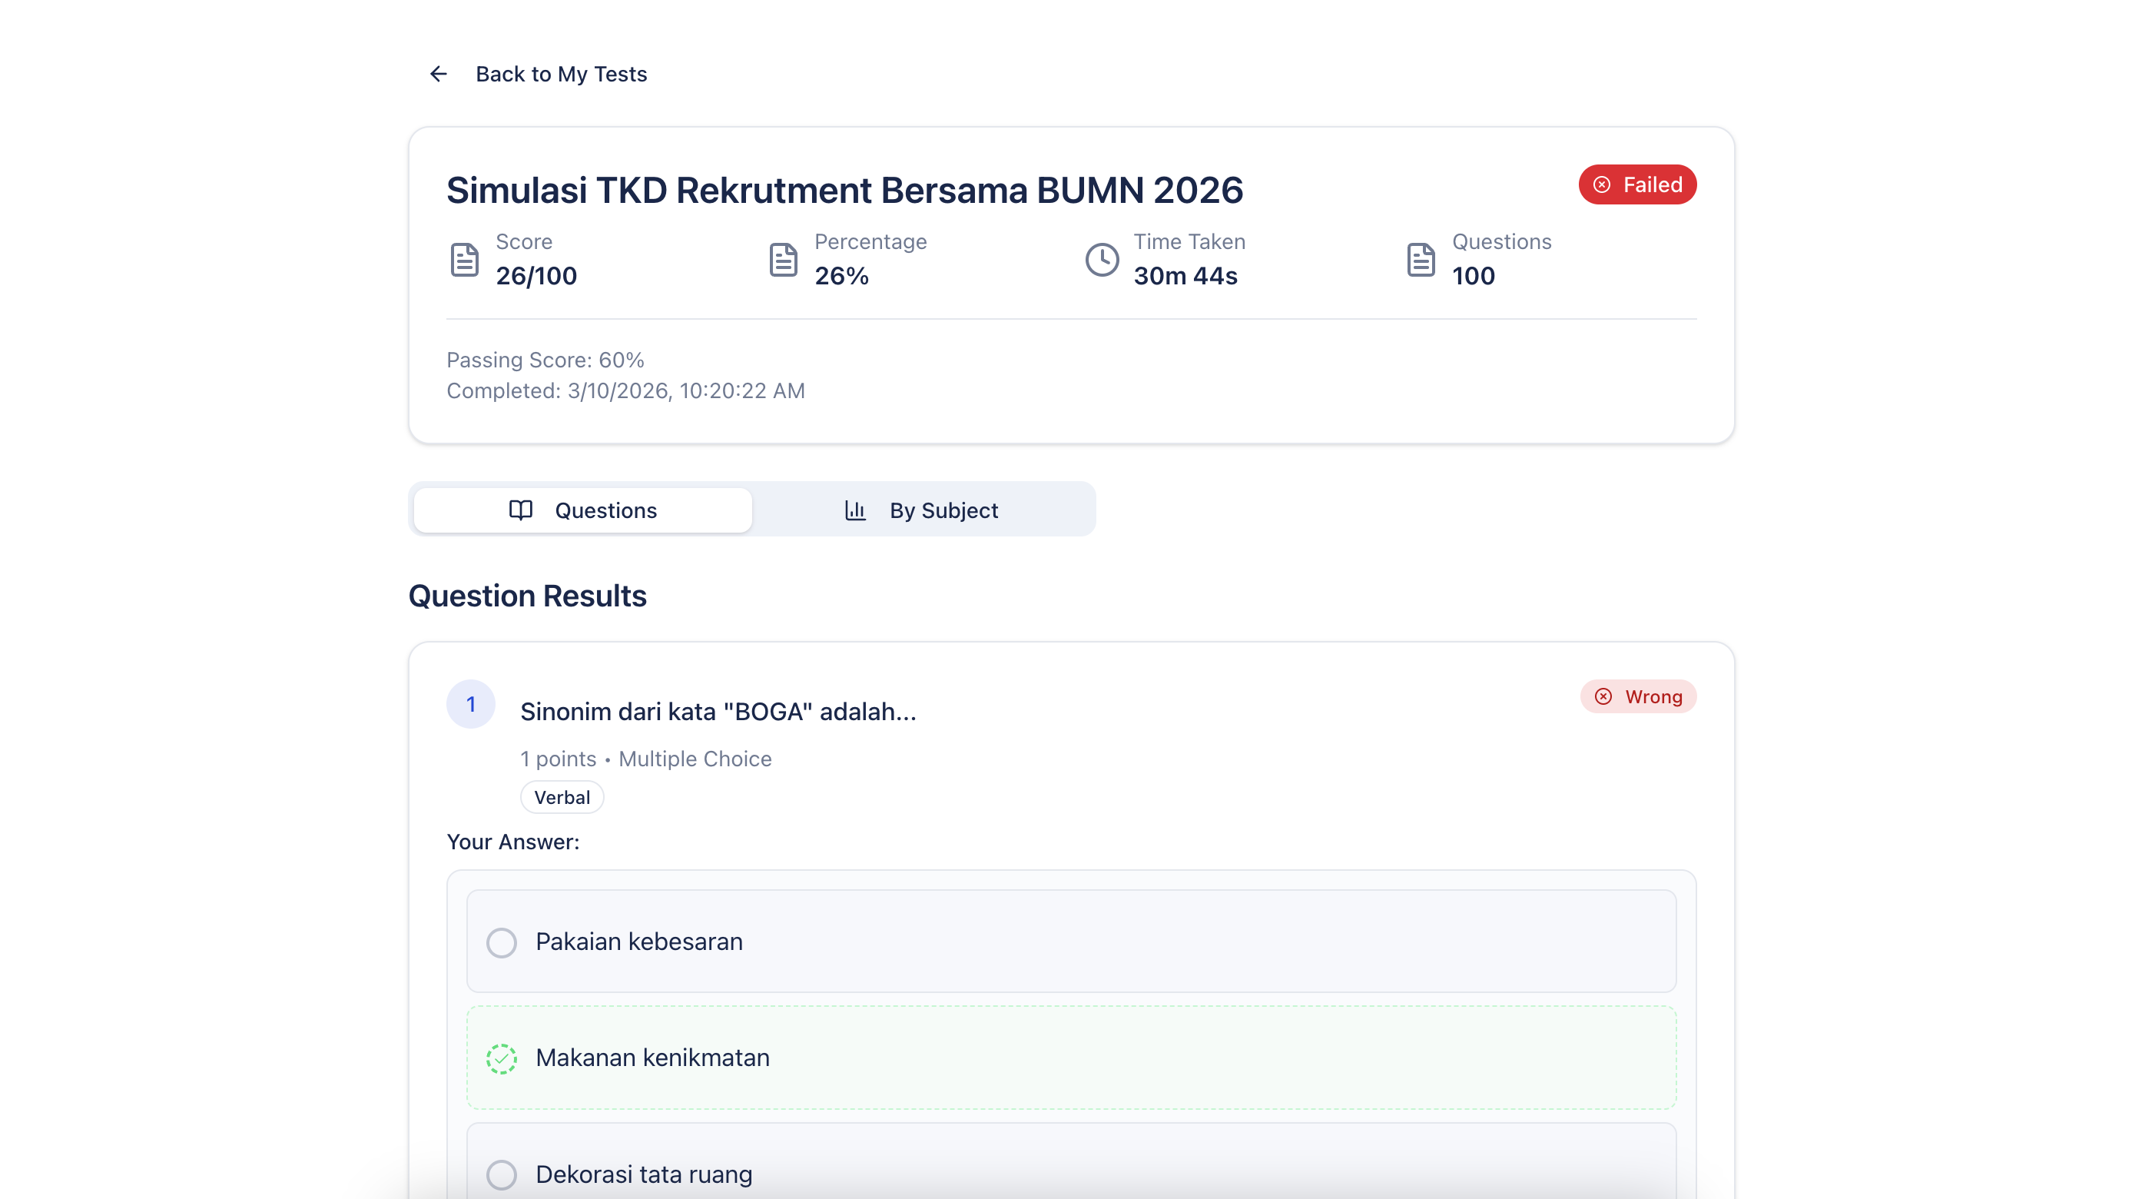This screenshot has width=2142, height=1199.
Task: Select the Makanan kenikmatan radio option
Action: coord(502,1058)
